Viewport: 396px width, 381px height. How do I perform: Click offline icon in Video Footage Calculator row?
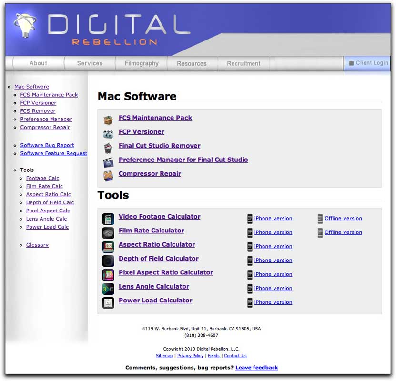pyautogui.click(x=320, y=219)
